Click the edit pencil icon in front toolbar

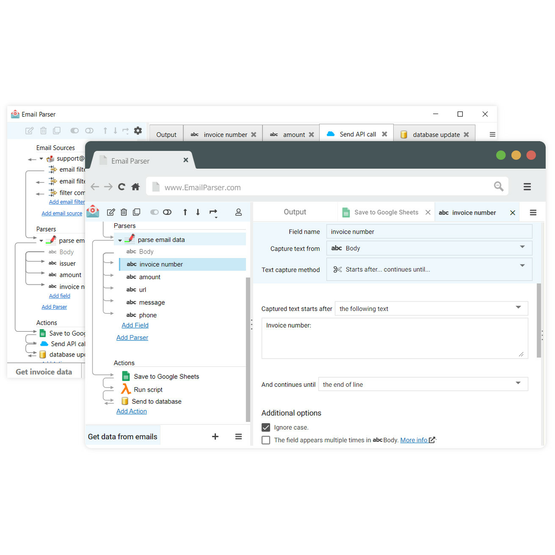click(x=111, y=212)
